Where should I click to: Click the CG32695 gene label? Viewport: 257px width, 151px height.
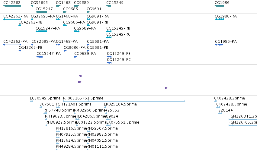[x=39, y=3]
